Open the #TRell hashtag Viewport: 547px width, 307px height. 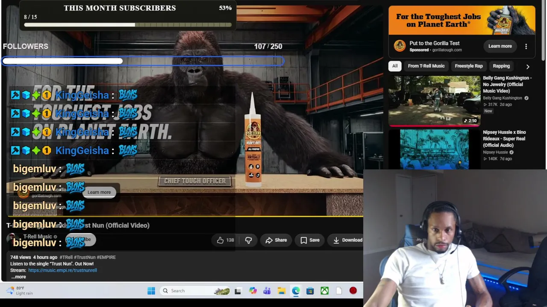click(x=67, y=258)
